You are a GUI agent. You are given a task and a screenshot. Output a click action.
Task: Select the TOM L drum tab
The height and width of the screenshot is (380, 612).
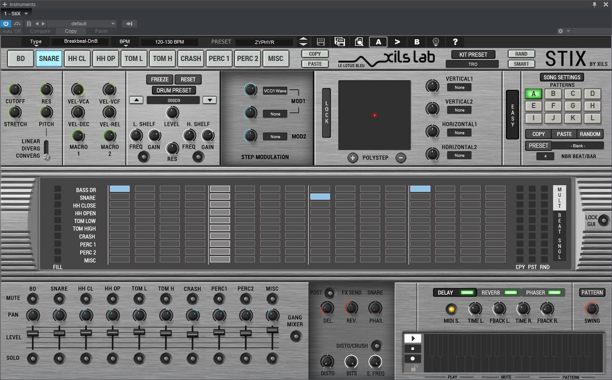click(134, 58)
